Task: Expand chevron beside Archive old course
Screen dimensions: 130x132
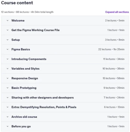Action: pyautogui.click(x=7, y=117)
